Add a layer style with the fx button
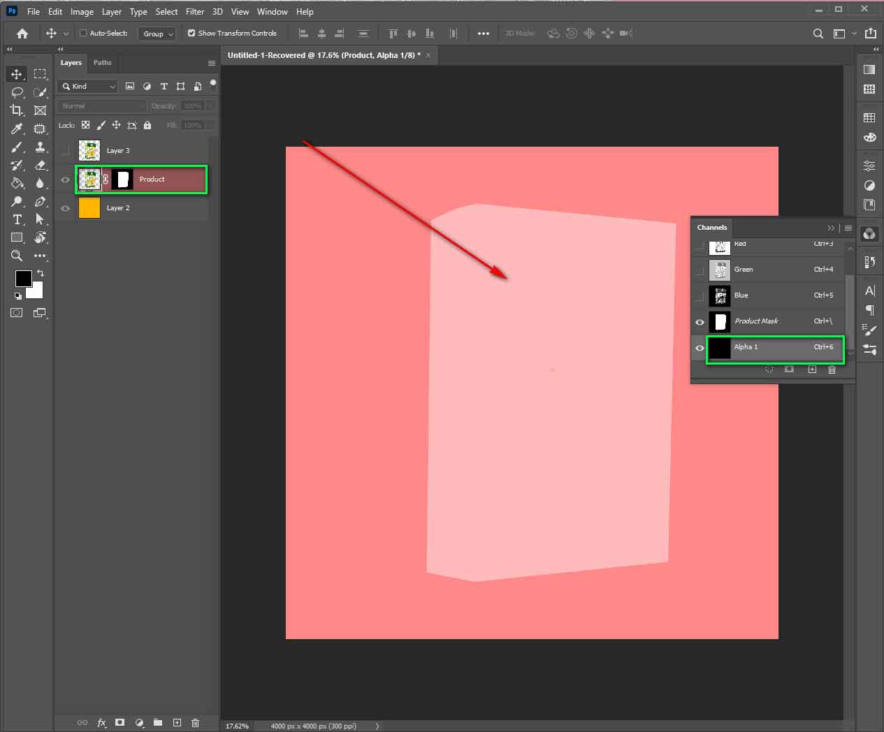 click(102, 722)
